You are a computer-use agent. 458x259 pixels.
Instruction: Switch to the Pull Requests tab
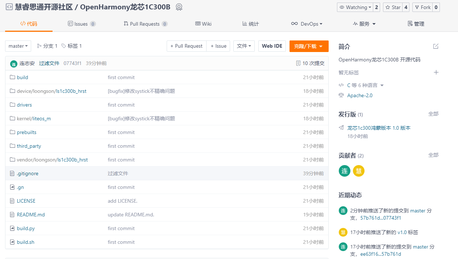point(146,24)
